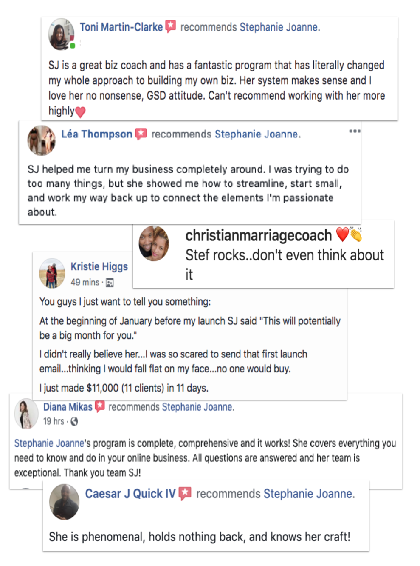Screen dimensions: 420x566
Task: Open the three-dot options menu on Léa's review
Action: coord(355,131)
